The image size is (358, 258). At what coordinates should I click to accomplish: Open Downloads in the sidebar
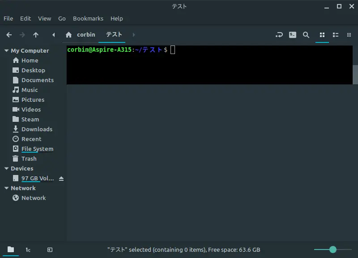coord(37,129)
